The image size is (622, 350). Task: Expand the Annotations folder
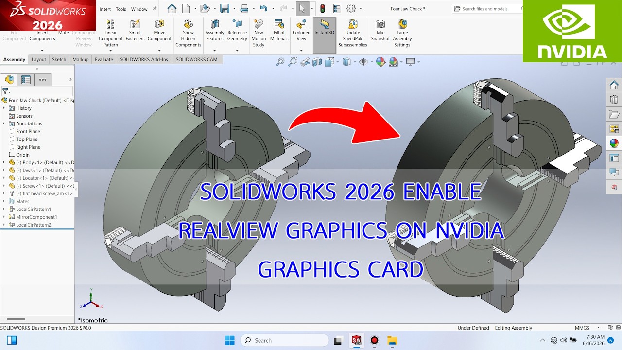tap(4, 123)
